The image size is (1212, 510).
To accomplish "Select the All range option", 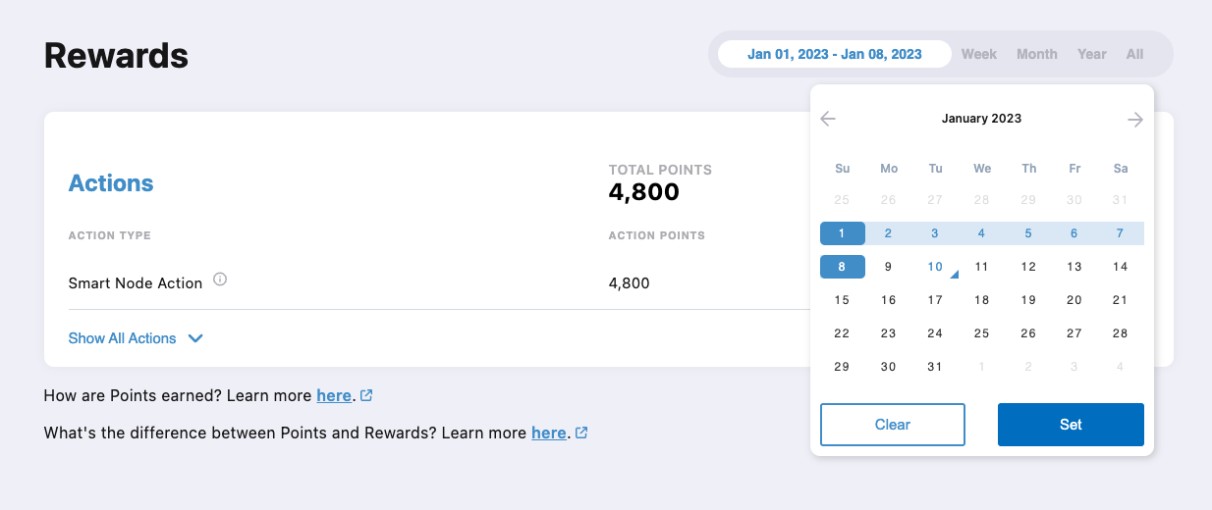I will [x=1135, y=54].
